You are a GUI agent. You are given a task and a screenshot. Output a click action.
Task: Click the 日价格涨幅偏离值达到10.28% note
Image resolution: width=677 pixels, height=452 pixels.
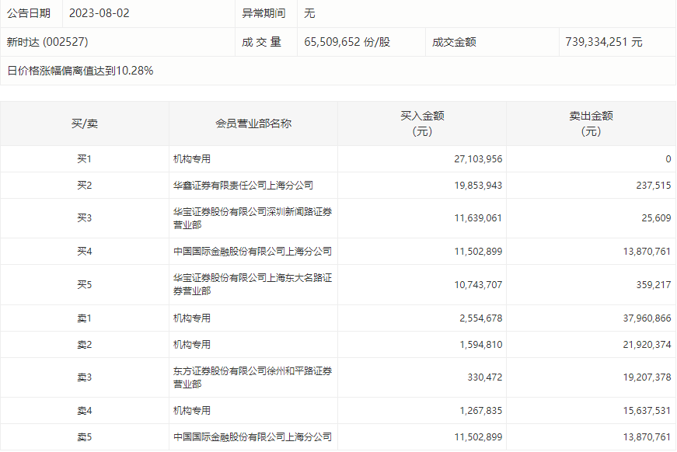pyautogui.click(x=80, y=71)
